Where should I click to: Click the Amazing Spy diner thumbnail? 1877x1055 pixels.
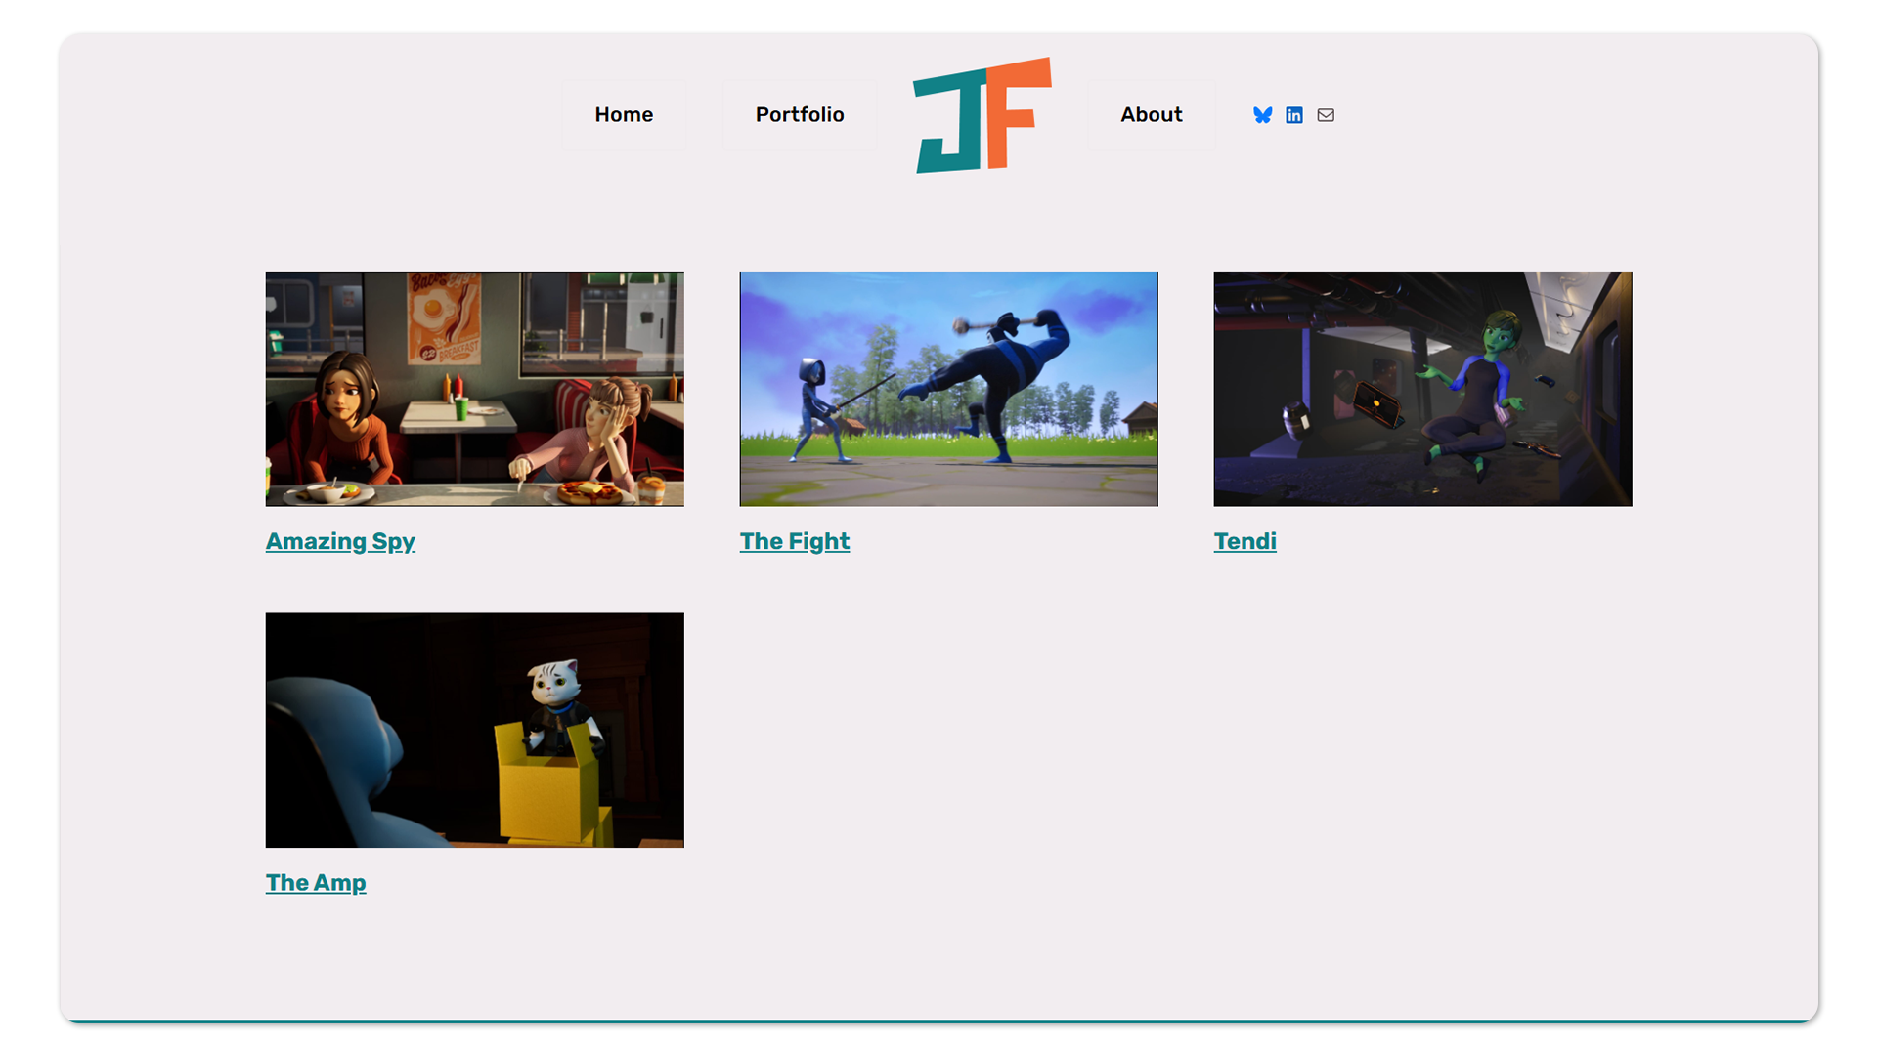tap(474, 389)
